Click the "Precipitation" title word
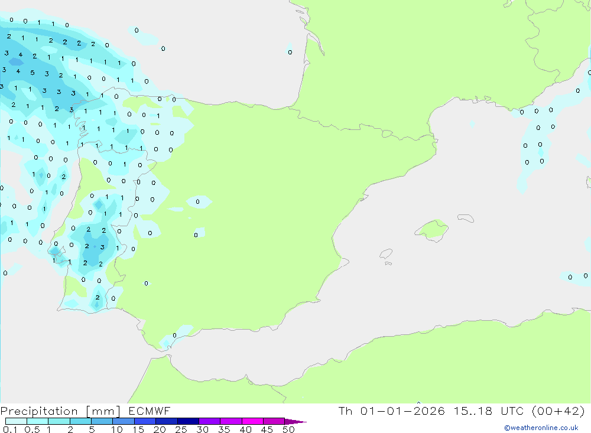This screenshot has width=591, height=433. pyautogui.click(x=39, y=411)
